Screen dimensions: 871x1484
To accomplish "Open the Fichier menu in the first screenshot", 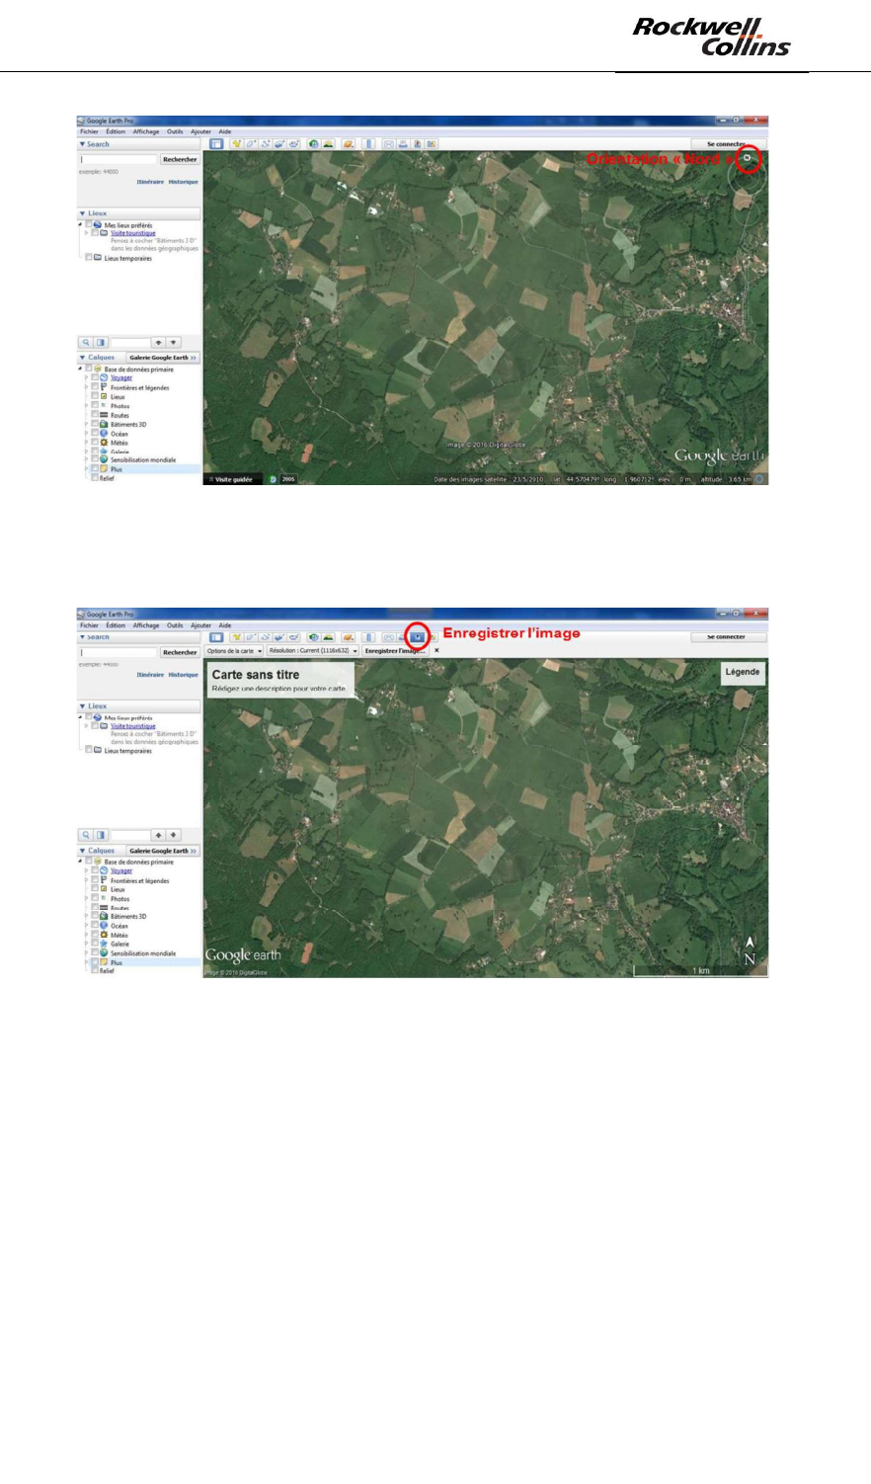I will (89, 131).
